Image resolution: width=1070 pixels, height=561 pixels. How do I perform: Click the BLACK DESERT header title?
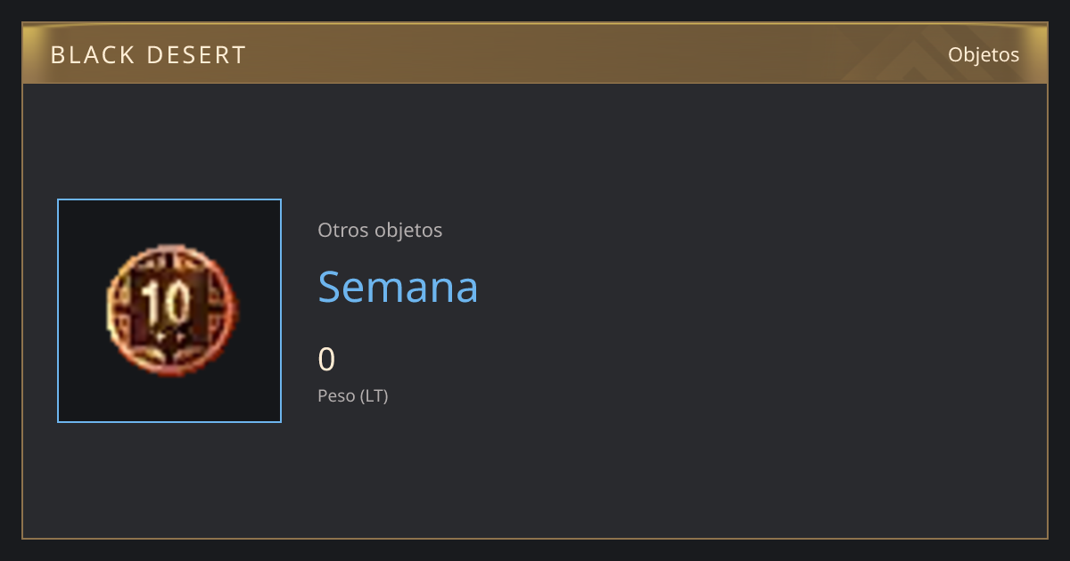(149, 55)
